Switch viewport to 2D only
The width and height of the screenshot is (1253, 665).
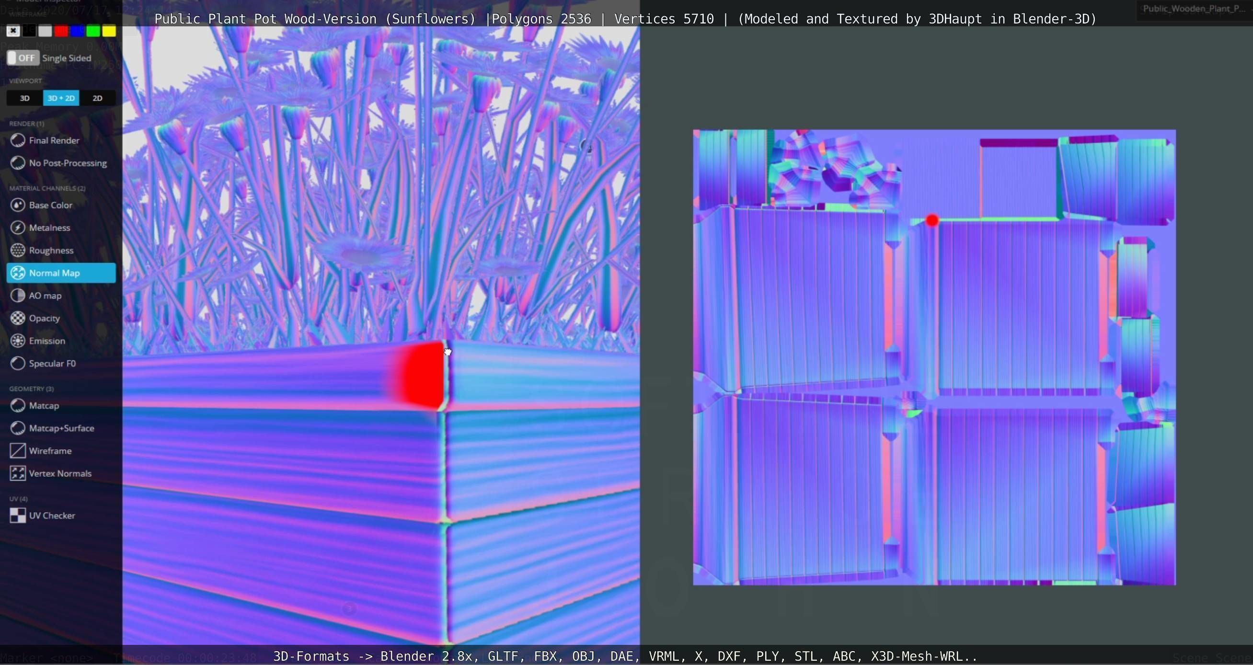click(97, 98)
